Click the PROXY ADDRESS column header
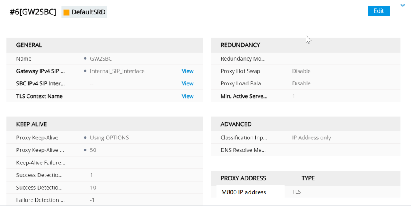 coord(243,178)
